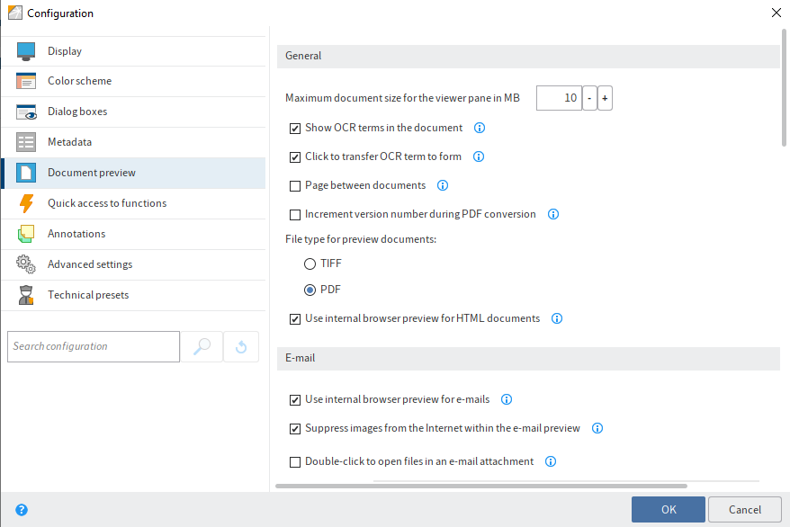
Task: Open info icon beside Page between documents
Action: coord(443,185)
